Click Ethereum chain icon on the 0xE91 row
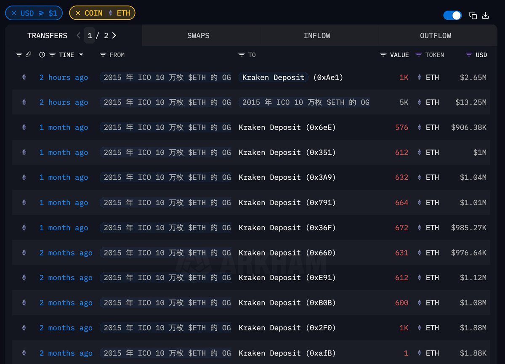This screenshot has width=505, height=364. [x=24, y=278]
